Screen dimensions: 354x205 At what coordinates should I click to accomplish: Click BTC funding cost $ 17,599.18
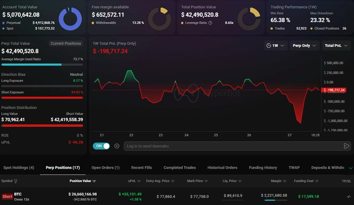308,197
